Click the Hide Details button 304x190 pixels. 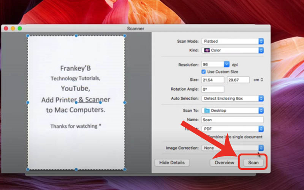[172, 163]
